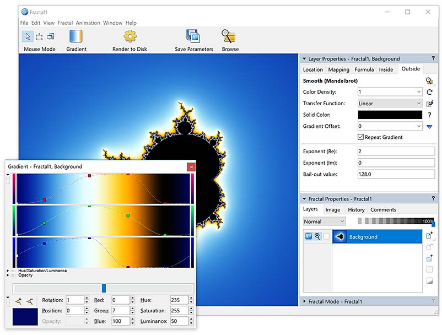Browse coloring algorithms next to Smooth (Mandelbrot)

point(429,81)
